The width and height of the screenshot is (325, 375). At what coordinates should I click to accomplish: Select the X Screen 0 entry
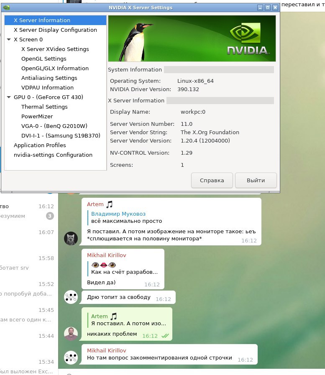pos(28,39)
